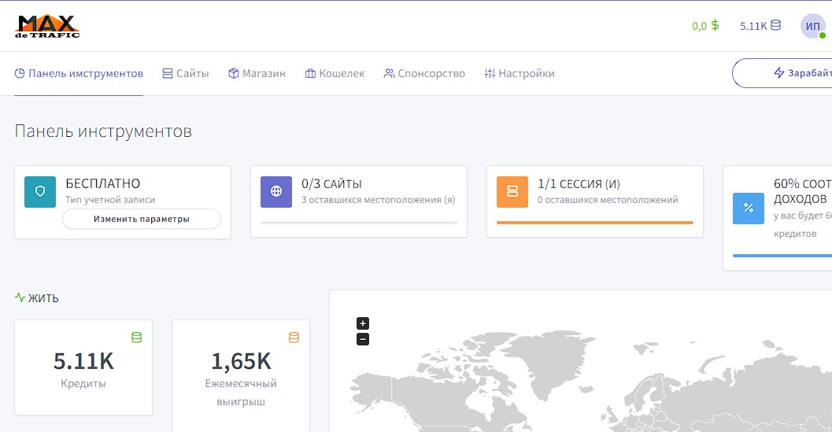
Task: Click the teal shield account type icon
Action: tap(40, 191)
